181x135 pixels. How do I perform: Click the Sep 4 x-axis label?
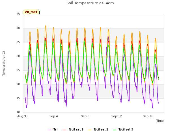54,116
